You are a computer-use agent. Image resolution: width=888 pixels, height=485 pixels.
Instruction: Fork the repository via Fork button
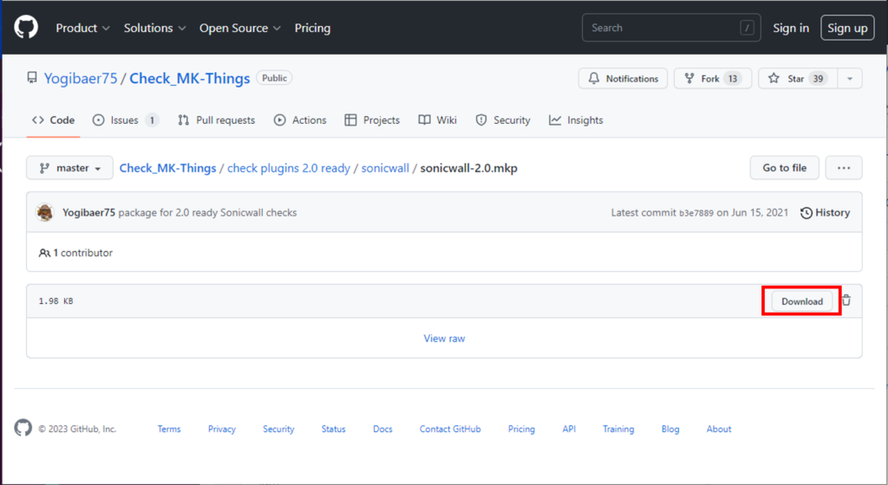tap(713, 79)
